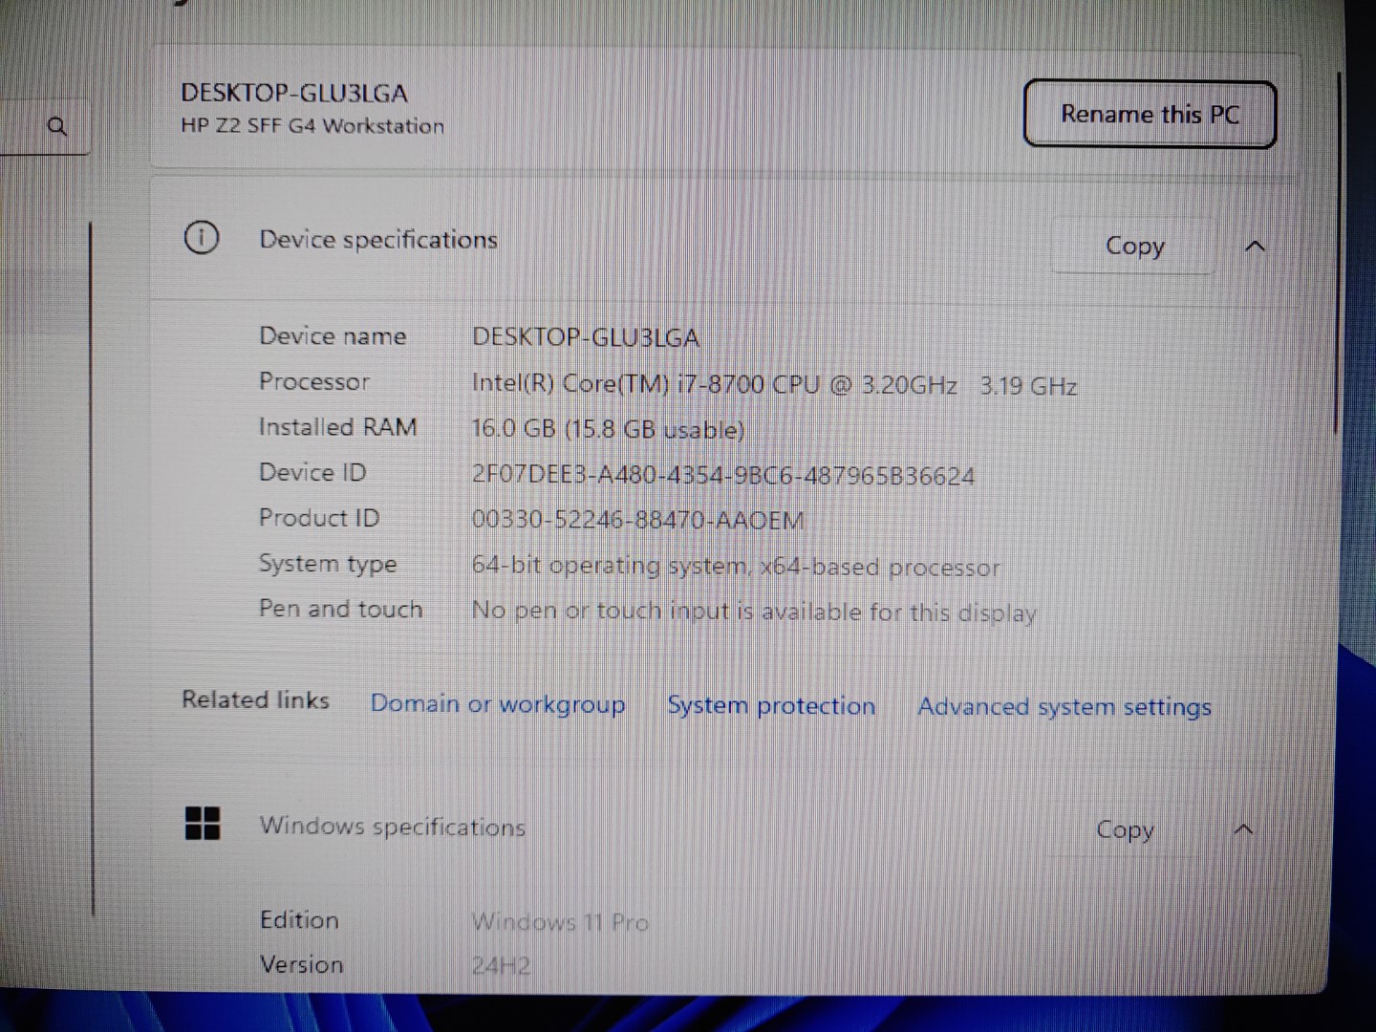Copy the Windows specifications

click(x=1125, y=830)
